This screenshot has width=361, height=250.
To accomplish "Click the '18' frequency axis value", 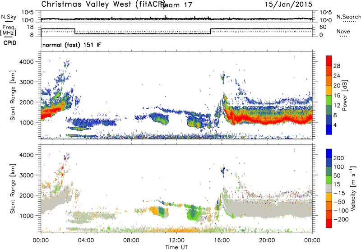I will point(30,27).
